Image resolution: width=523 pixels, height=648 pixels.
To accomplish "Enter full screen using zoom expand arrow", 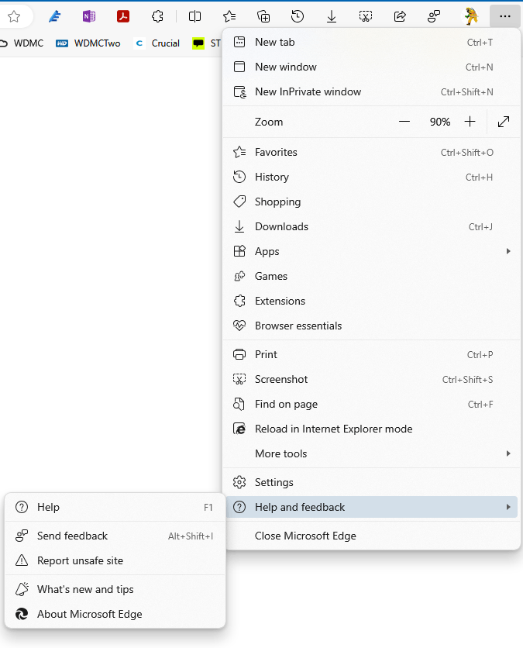I will (504, 122).
